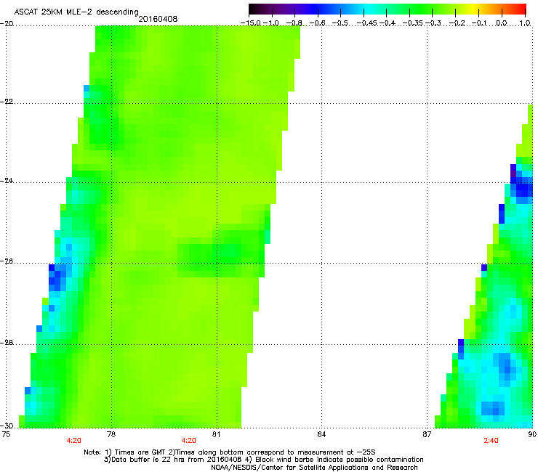Click the colorbar label "-0.6"

(x=318, y=23)
